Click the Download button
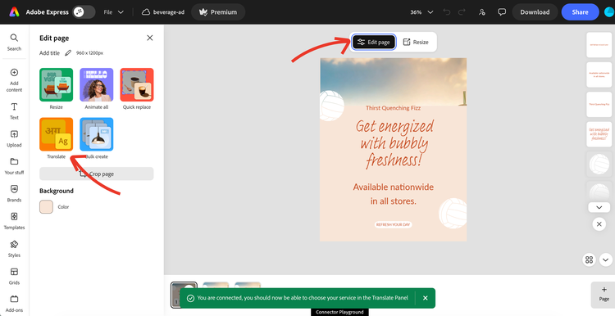The height and width of the screenshot is (316, 615). click(x=535, y=12)
